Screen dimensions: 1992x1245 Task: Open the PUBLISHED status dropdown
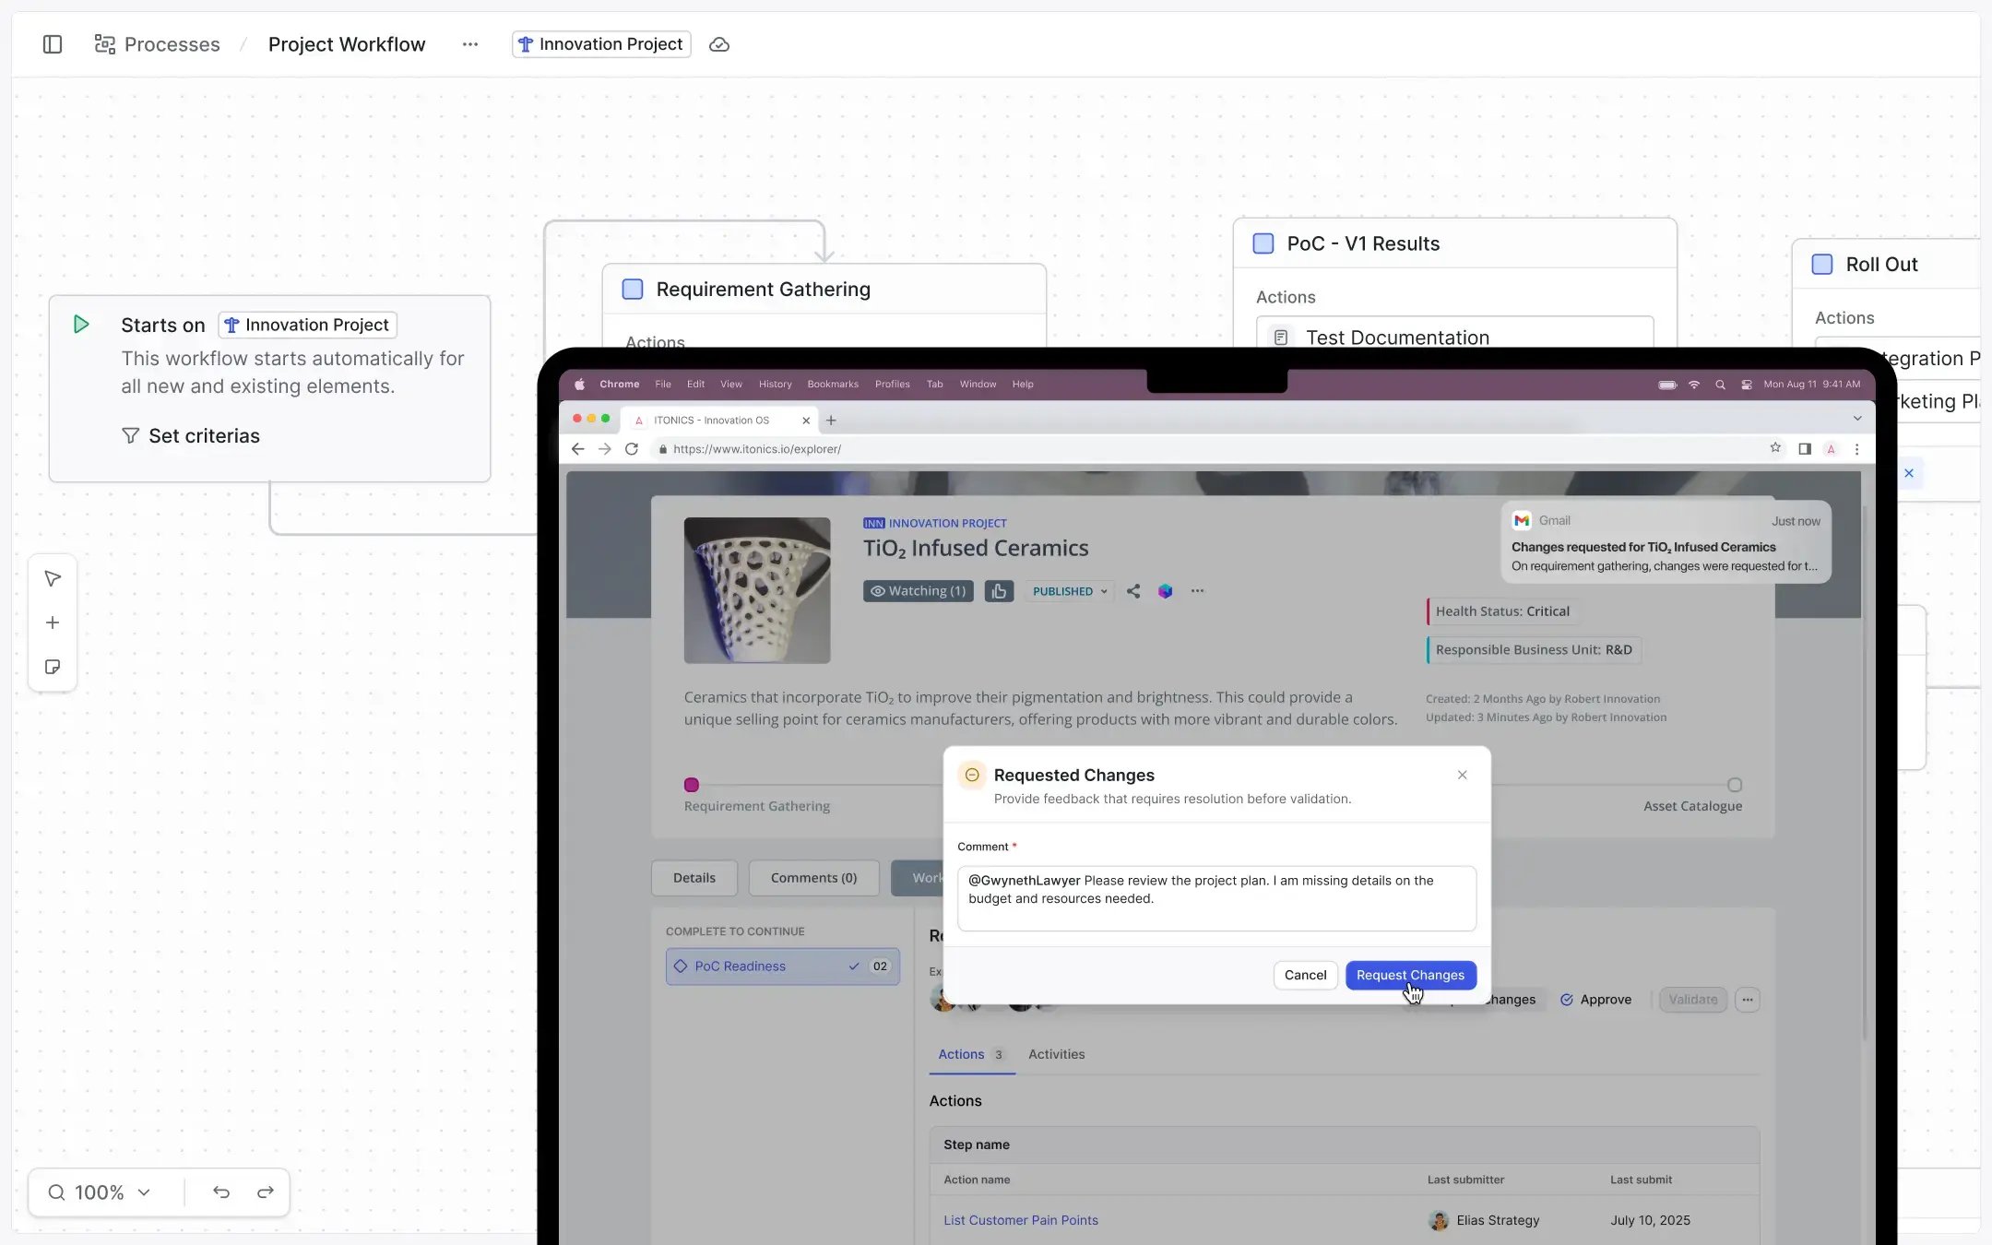point(1068,591)
